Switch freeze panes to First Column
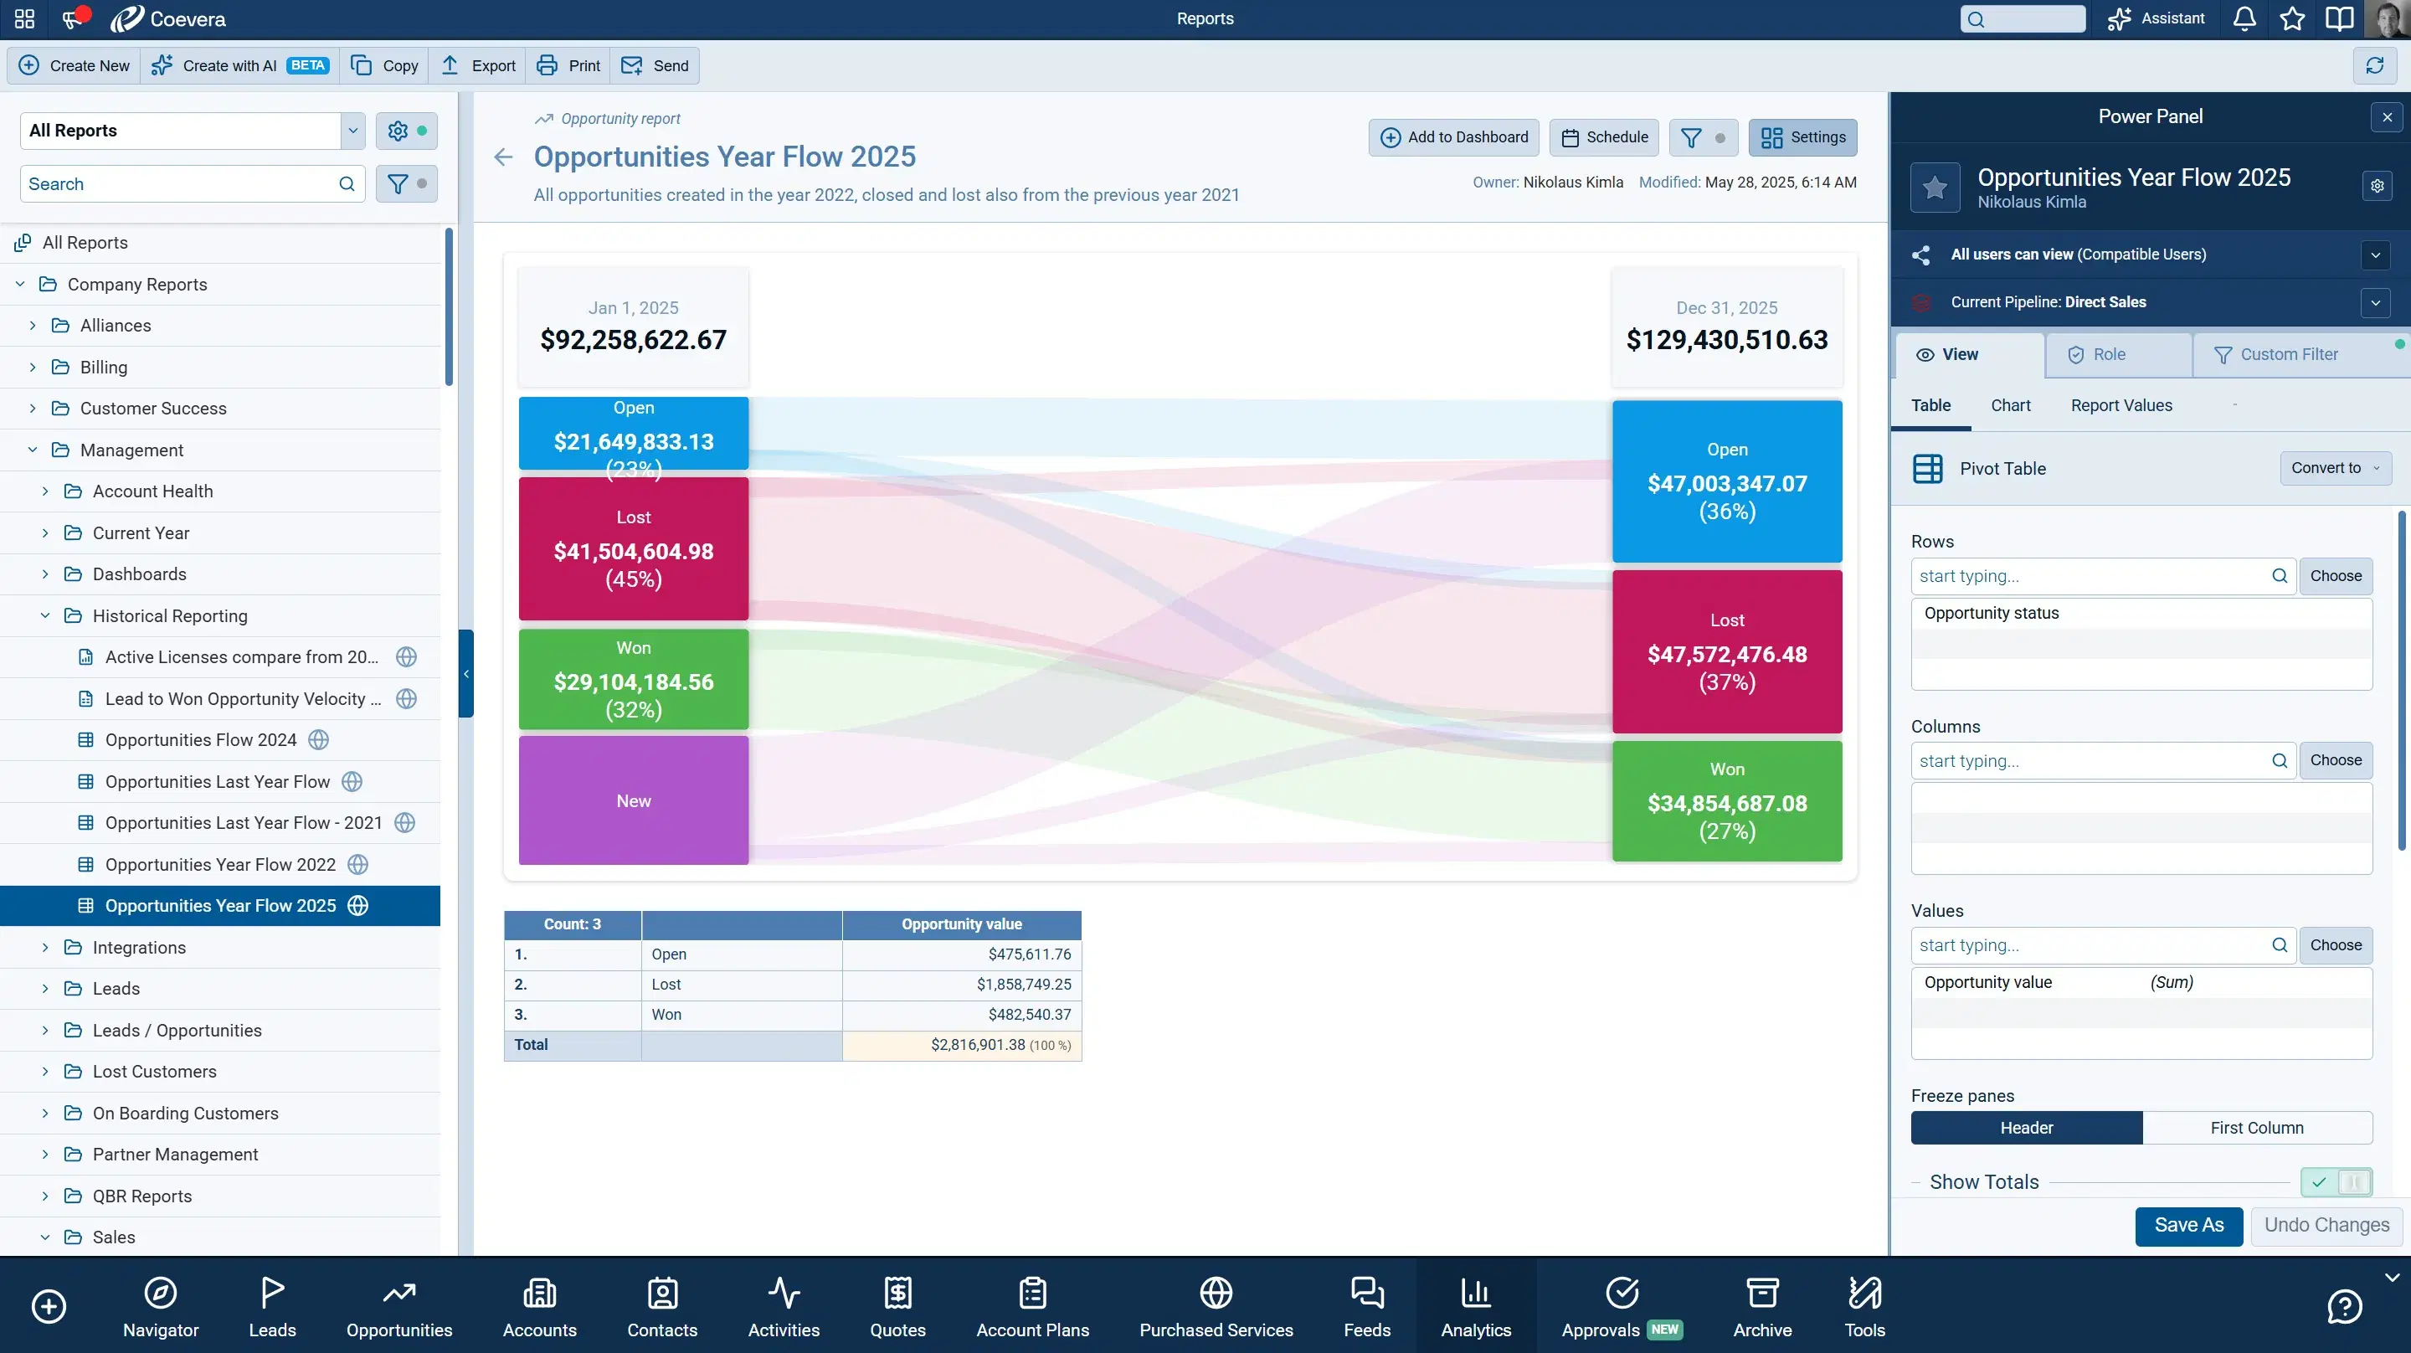Viewport: 2411px width, 1353px height. pyautogui.click(x=2257, y=1127)
